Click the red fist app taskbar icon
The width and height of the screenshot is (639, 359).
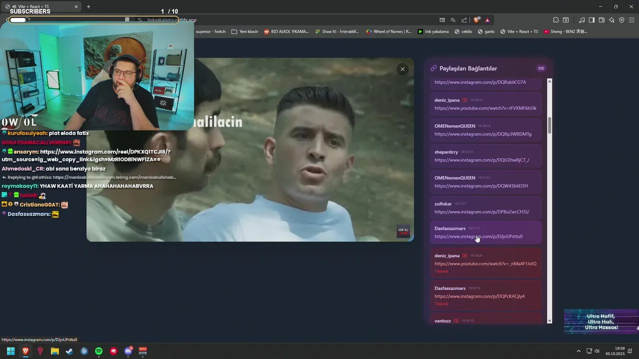pos(113,351)
